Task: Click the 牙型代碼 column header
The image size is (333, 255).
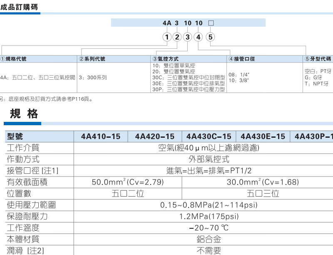Action: point(318,59)
